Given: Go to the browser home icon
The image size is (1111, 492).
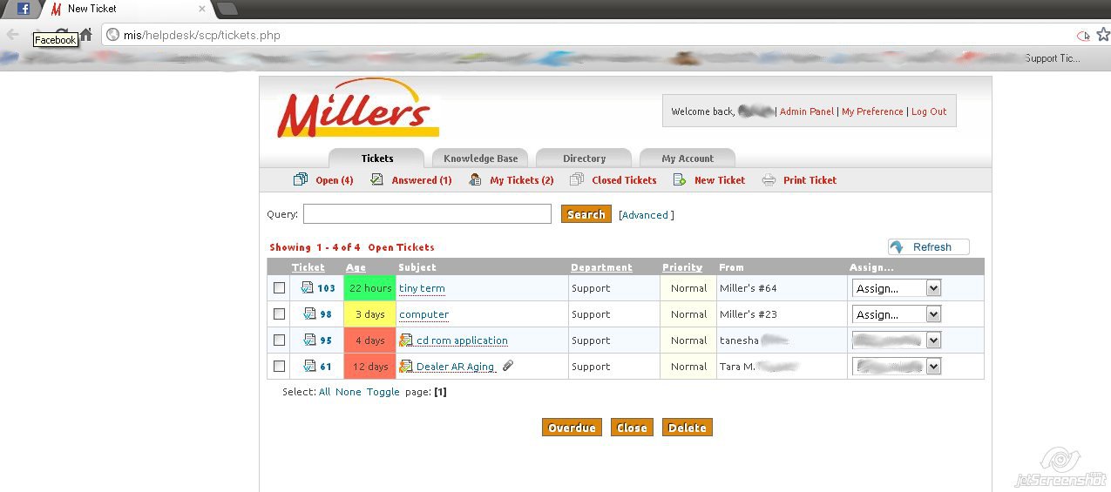Looking at the screenshot, I should point(85,35).
